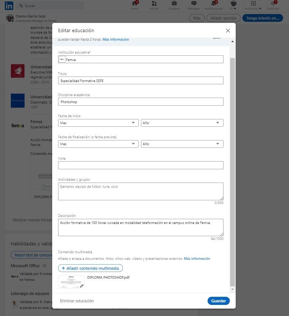Click Añadir contenido multimedia button
Screen dimensions: 289x316
(90, 268)
